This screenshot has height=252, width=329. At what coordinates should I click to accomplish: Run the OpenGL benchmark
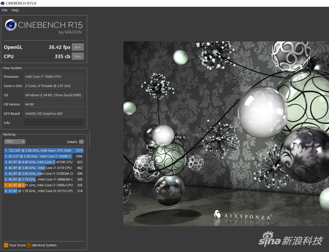click(x=78, y=47)
